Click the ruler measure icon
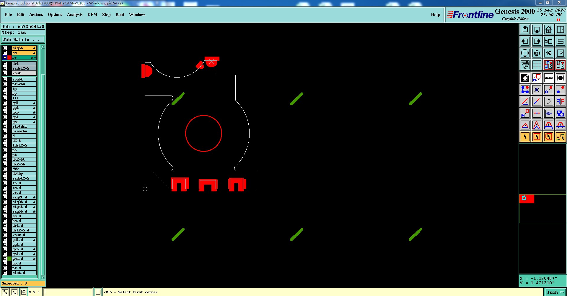This screenshot has width=567, height=296. click(x=549, y=78)
